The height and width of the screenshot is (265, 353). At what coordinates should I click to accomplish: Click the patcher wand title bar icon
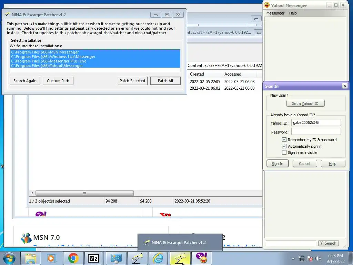tap(8, 14)
